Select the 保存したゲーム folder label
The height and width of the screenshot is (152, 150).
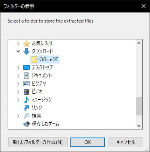(x=45, y=124)
